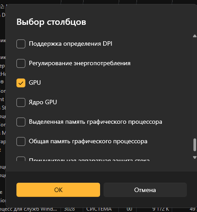Click the column list scrollbar thumb
The height and width of the screenshot is (212, 197).
tap(195, 145)
